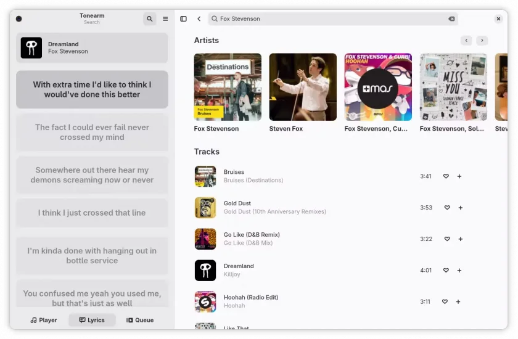Add Hoohah (Radio Edit) with the plus icon
Image resolution: width=518 pixels, height=339 pixels.
point(458,301)
